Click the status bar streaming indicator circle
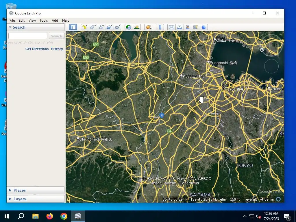 tap(278, 199)
